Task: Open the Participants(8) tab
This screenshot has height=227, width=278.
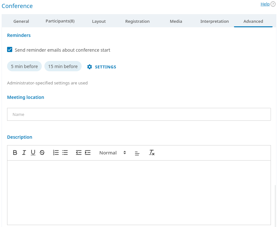Action: tap(60, 21)
